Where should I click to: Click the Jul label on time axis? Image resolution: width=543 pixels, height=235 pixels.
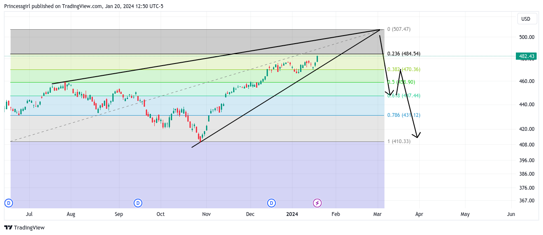(x=29, y=214)
